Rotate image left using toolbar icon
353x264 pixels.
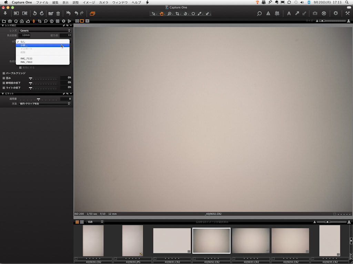pos(34,13)
